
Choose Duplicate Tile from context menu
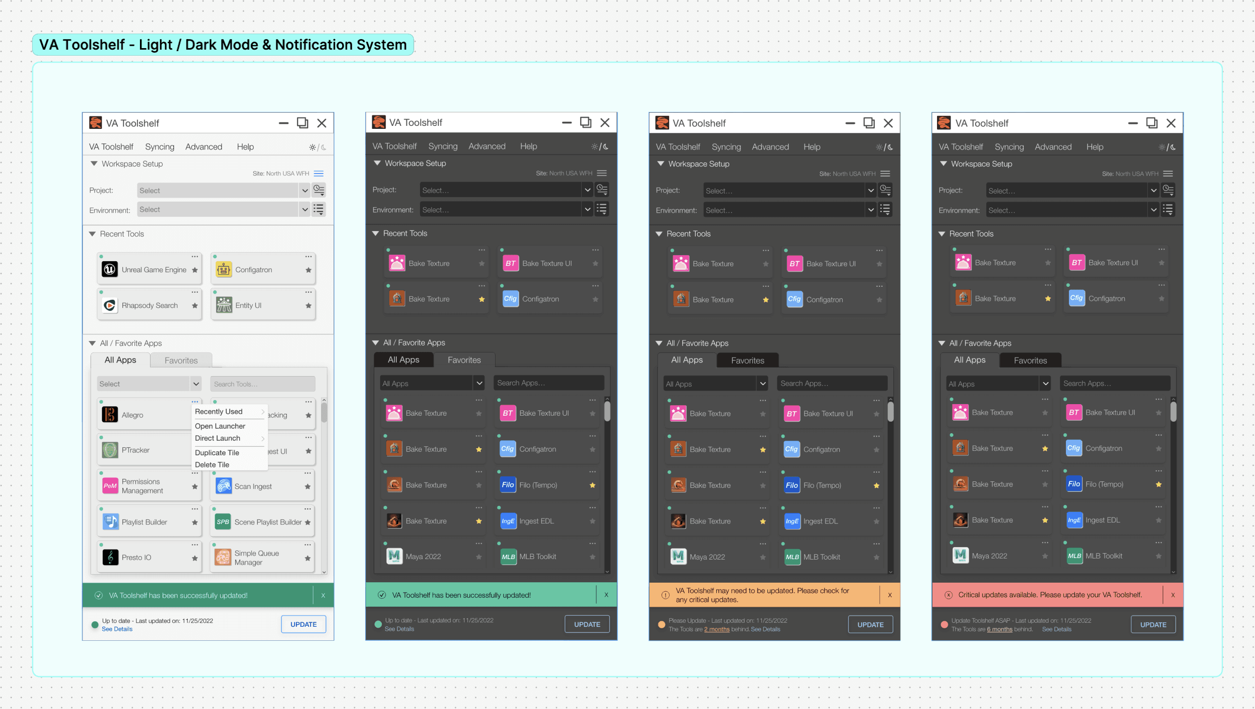217,452
